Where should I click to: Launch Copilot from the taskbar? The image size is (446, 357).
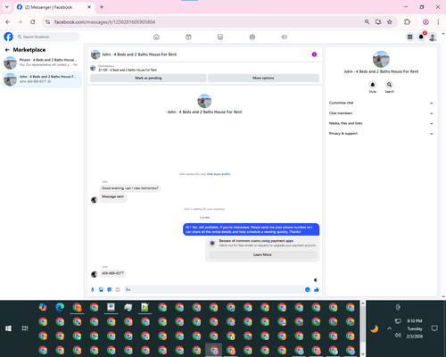coord(43,307)
